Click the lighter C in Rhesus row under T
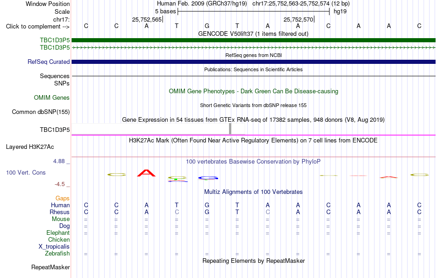The image size is (436, 278). coord(177,212)
